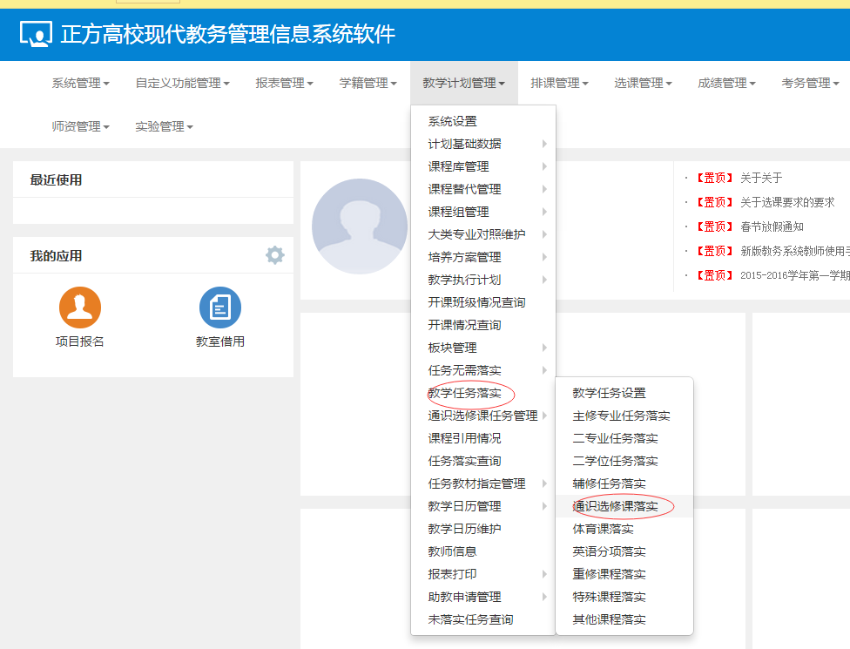Click 未落实任务查询 menu item
The height and width of the screenshot is (649, 850).
point(470,619)
